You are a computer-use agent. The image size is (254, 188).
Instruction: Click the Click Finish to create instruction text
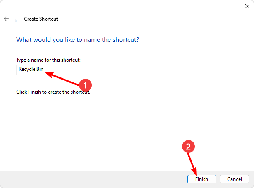[53, 92]
